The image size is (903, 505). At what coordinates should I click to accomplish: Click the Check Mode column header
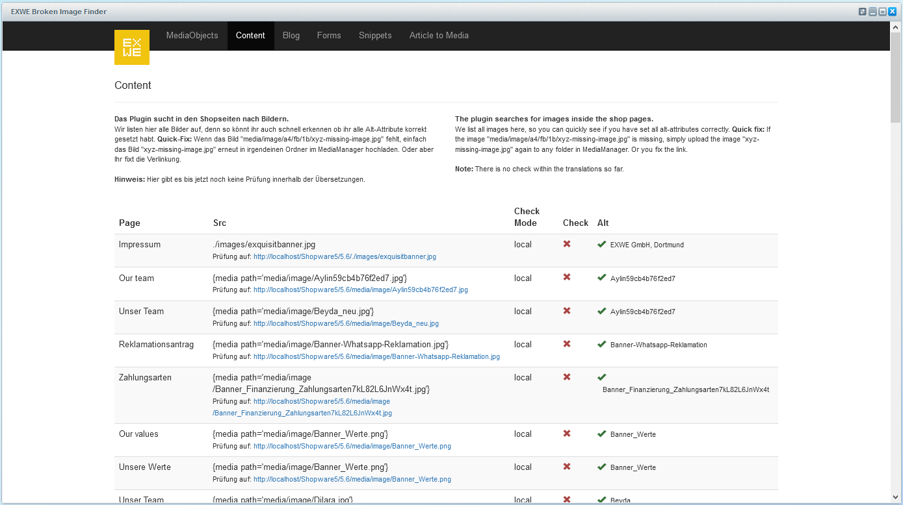tap(527, 217)
